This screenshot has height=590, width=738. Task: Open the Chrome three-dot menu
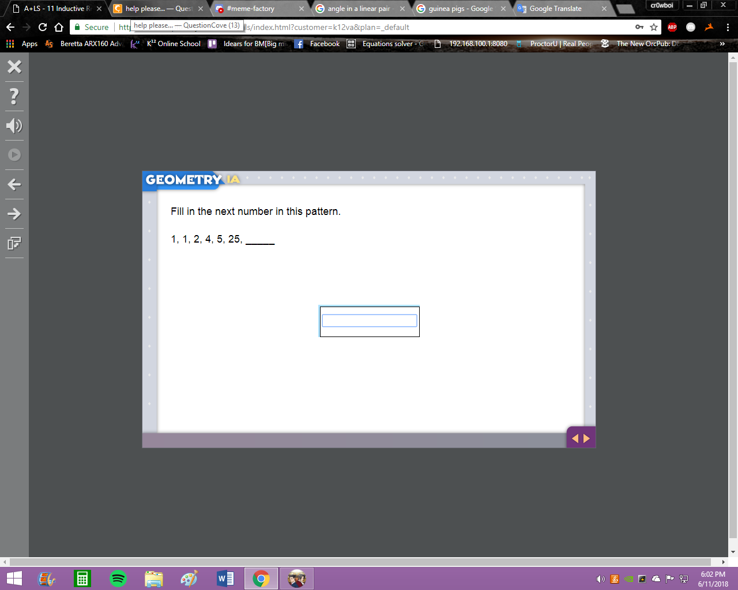(x=728, y=27)
